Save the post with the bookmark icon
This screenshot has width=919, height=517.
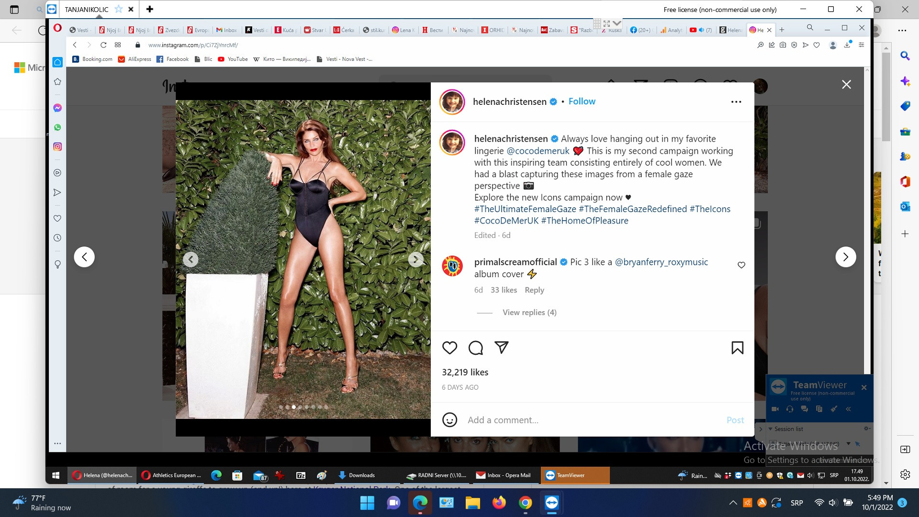[737, 348]
